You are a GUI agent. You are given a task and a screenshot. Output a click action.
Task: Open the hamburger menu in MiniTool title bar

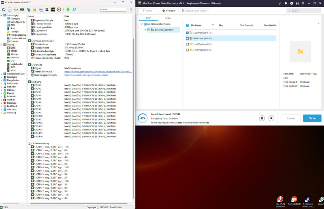[x=303, y=3]
